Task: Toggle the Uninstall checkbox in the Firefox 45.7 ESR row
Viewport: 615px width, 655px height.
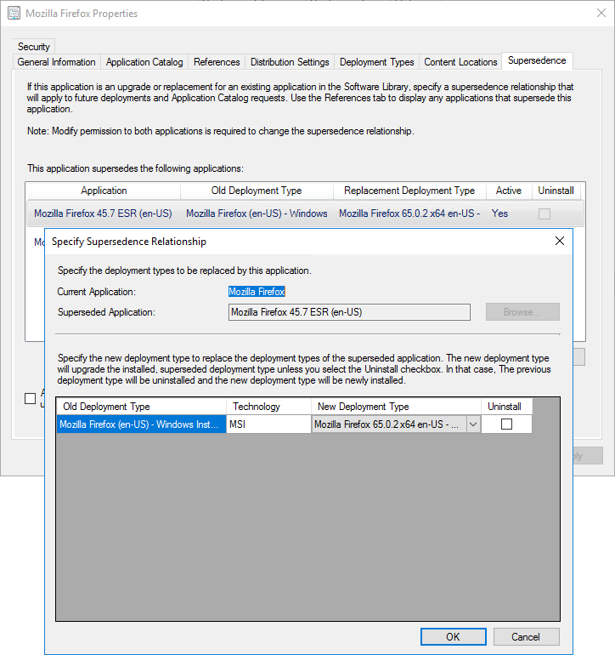Action: (544, 214)
